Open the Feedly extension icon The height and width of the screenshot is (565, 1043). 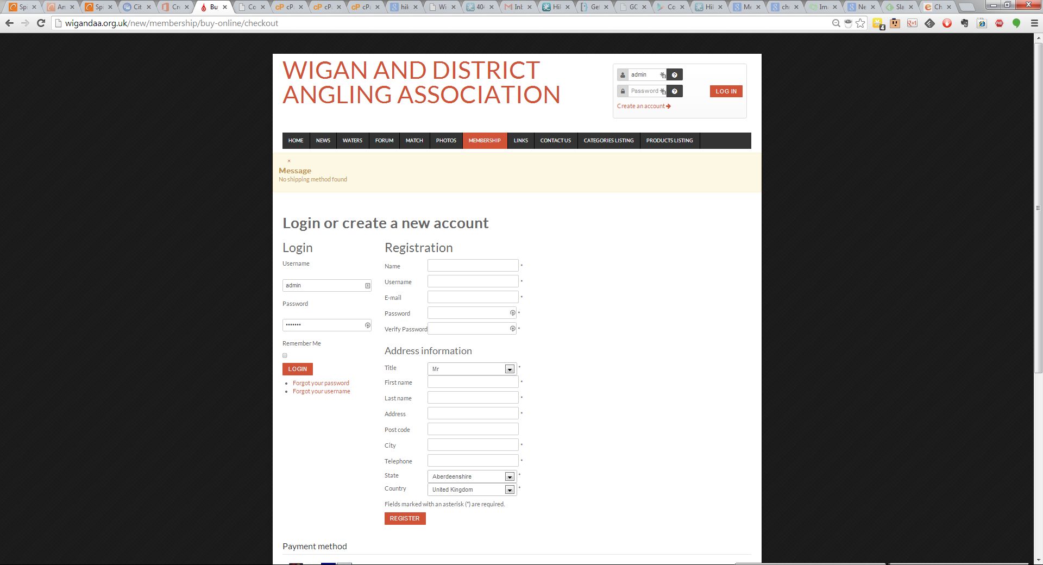tap(929, 23)
